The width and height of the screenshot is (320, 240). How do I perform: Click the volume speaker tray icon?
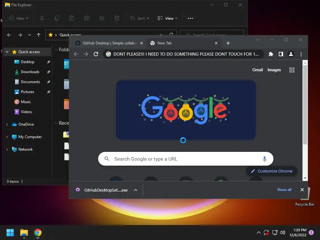pyautogui.click(x=282, y=232)
